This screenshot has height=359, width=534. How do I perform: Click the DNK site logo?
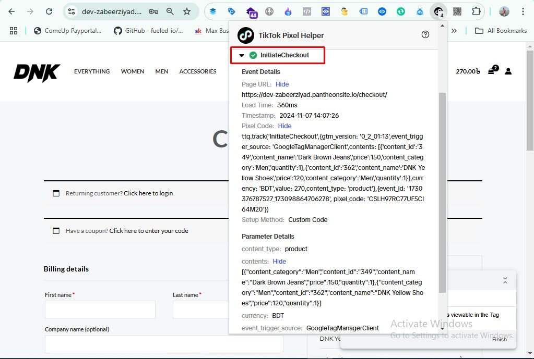point(37,73)
